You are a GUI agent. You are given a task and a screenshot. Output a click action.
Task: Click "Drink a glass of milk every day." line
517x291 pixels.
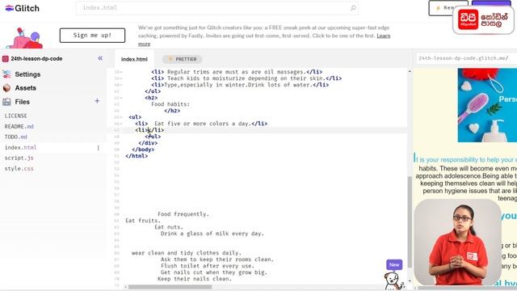(x=212, y=234)
